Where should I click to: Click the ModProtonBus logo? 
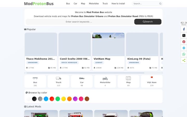39,4
